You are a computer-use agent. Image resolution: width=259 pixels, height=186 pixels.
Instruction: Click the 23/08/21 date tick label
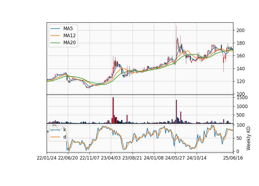coord(132,158)
